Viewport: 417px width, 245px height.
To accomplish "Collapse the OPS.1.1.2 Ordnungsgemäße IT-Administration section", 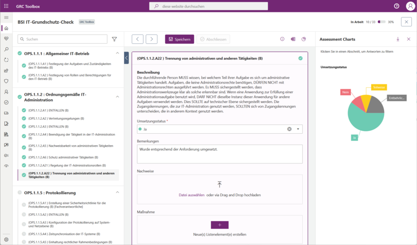I will click(116, 97).
